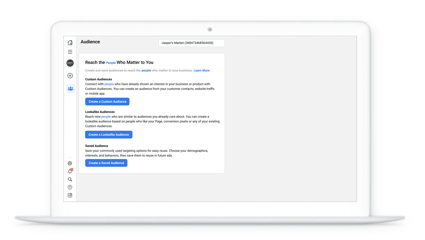
Task: Open the Learn More link
Action: (202, 70)
